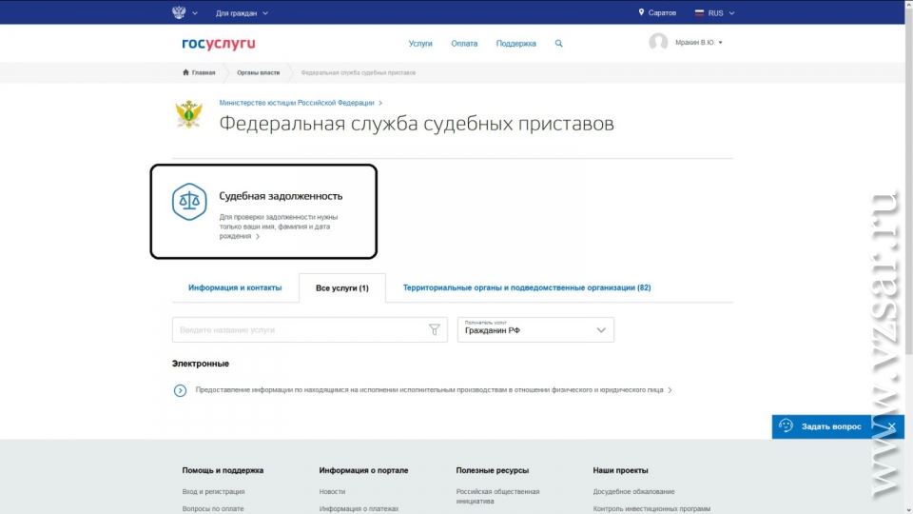Change city by clicking Саратов
This screenshot has height=514, width=913.
coord(662,12)
